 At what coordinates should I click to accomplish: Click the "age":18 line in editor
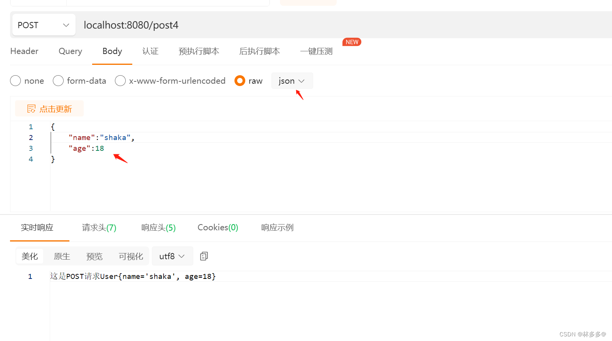(86, 149)
